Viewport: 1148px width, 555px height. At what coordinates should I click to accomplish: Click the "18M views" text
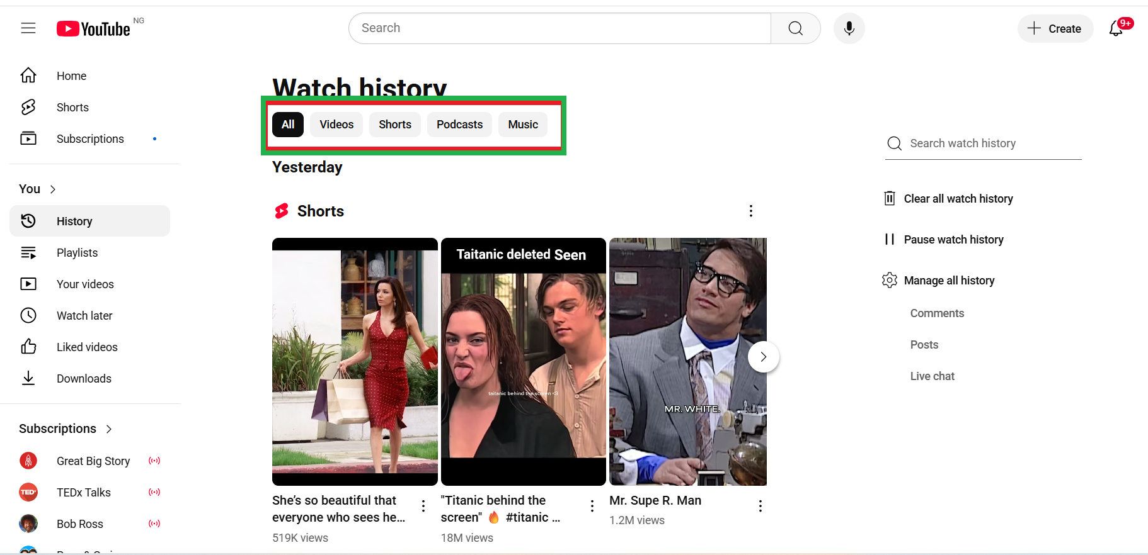[467, 538]
